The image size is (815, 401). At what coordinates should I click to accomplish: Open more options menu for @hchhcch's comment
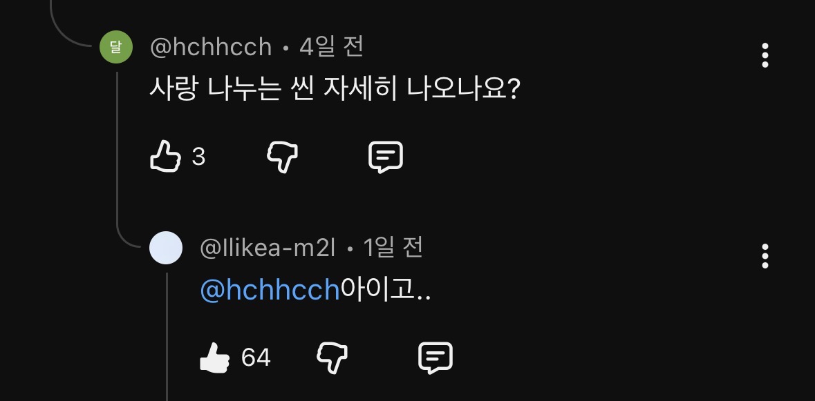tap(765, 55)
